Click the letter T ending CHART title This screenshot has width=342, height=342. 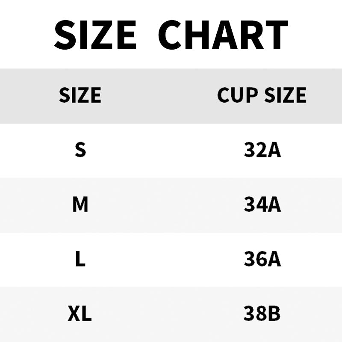click(x=275, y=34)
